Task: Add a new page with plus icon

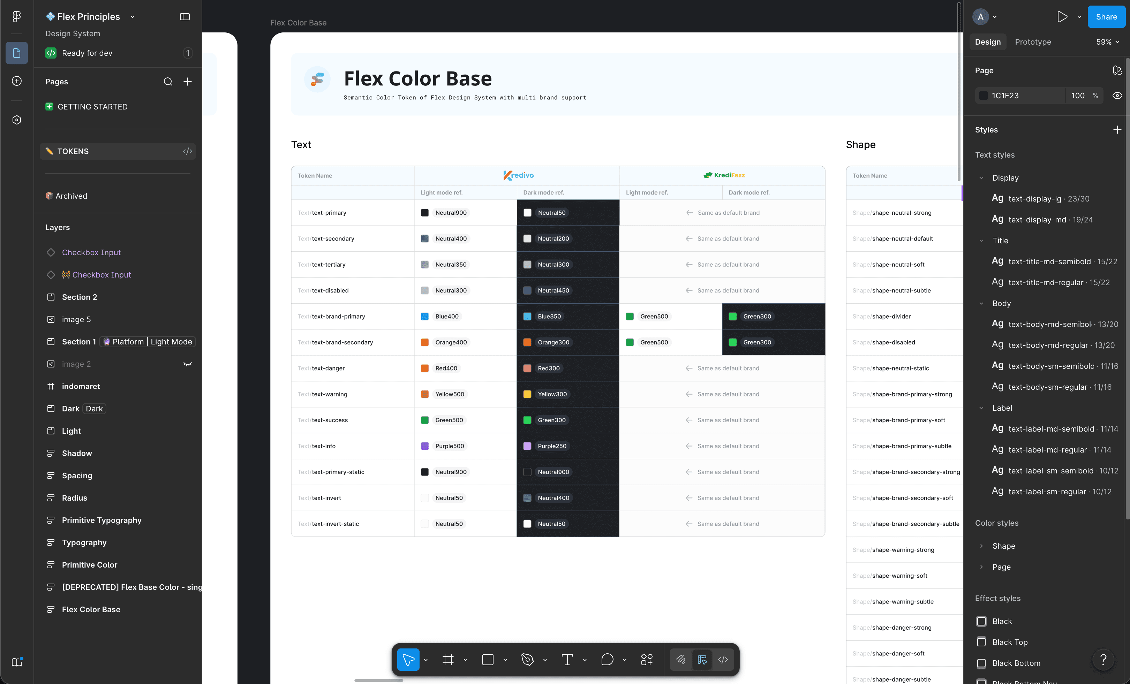Action: click(188, 82)
